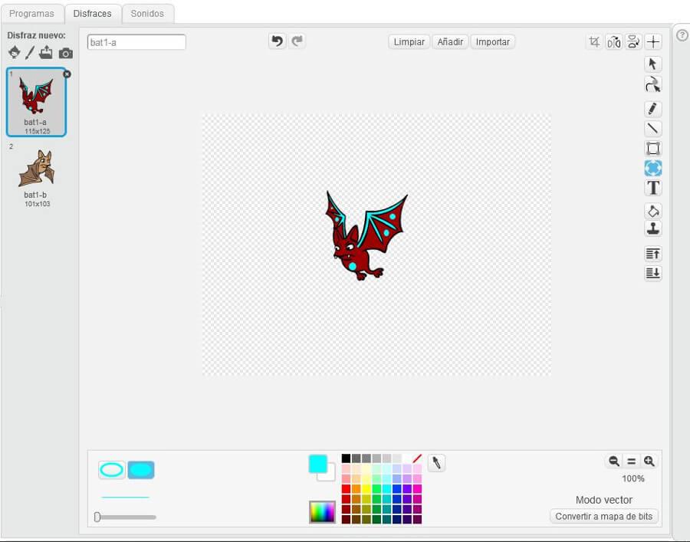The image size is (690, 542).
Task: Open the Sonidos tab
Action: pyautogui.click(x=147, y=14)
